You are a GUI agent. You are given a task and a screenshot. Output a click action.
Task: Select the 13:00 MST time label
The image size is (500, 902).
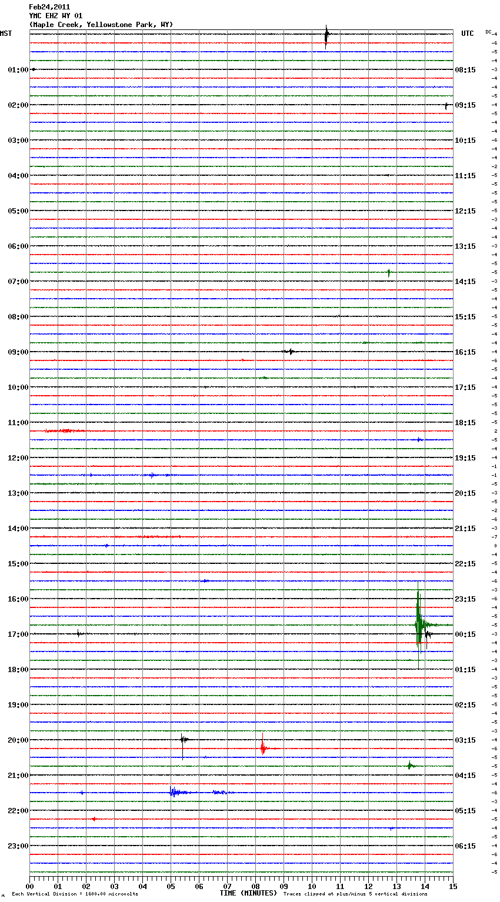click(18, 493)
